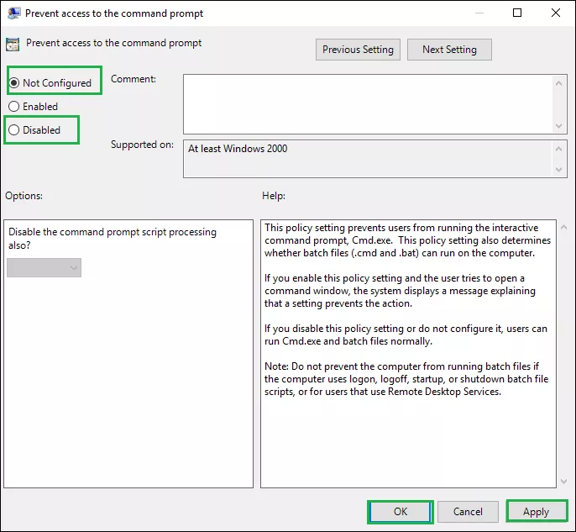Click the heading 'Prevent access to the command prompt'
The height and width of the screenshot is (532, 576).
(x=113, y=43)
